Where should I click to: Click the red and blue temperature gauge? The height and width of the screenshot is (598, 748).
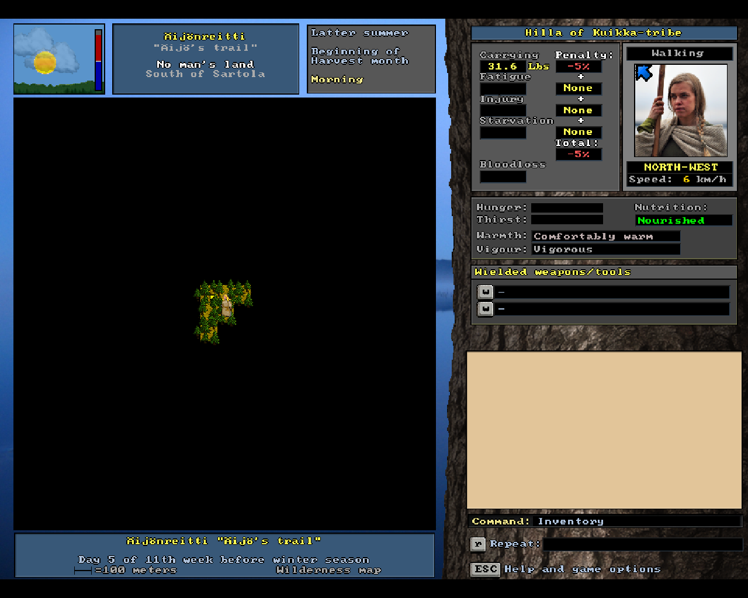pos(98,60)
